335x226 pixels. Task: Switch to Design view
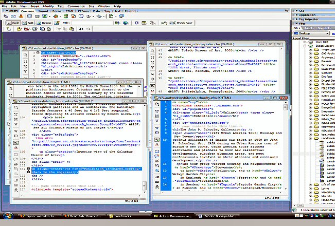(44, 23)
